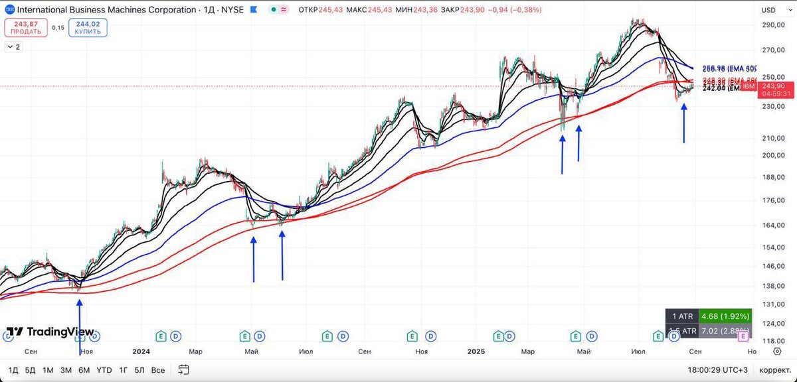
Task: Click the pink approximate-data icon in header
Action: coord(285,10)
